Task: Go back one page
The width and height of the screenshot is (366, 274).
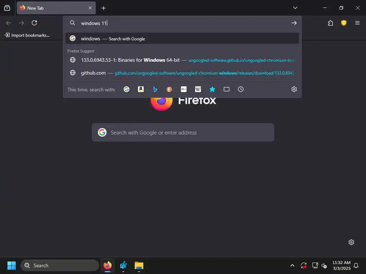Action: pyautogui.click(x=9, y=23)
